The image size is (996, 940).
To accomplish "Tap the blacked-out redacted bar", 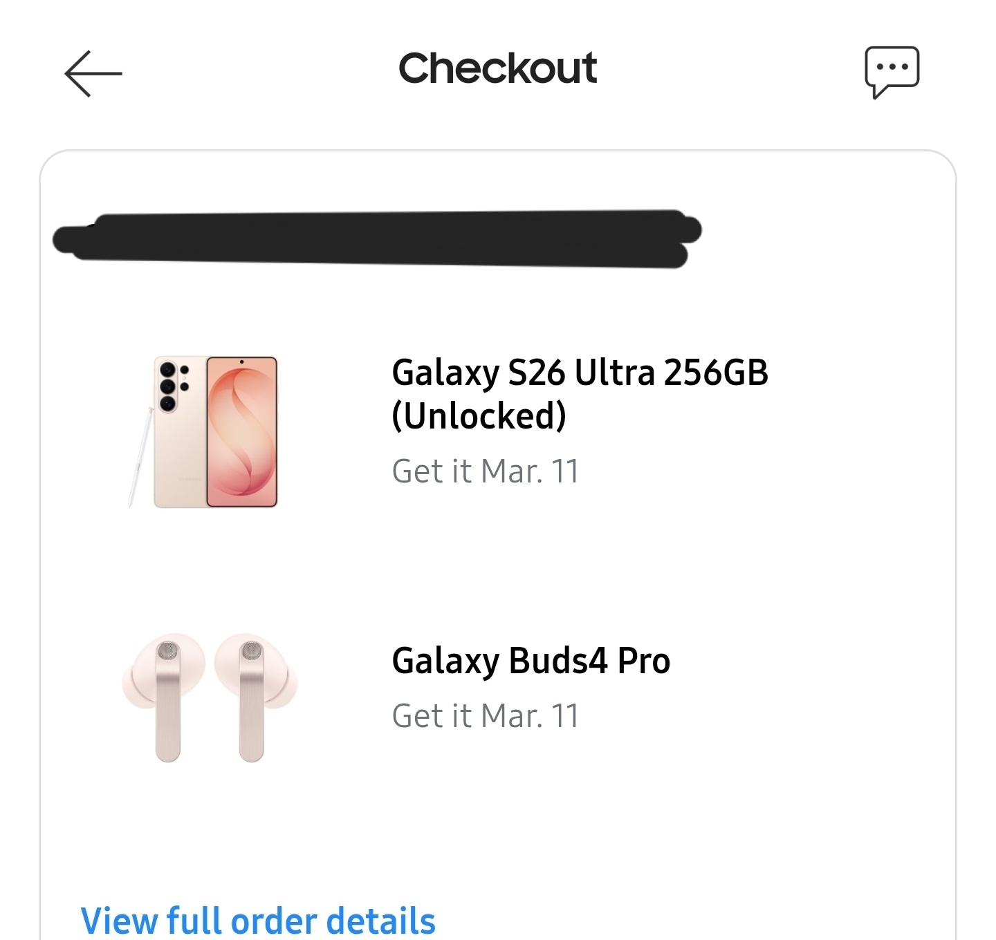I will 377,238.
